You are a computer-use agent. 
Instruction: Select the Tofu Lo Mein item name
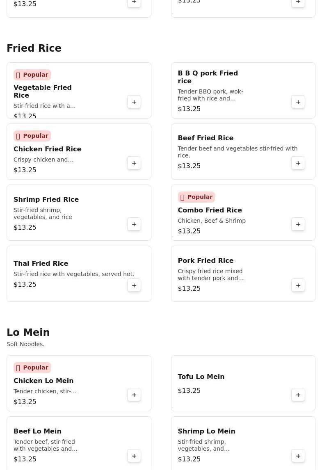tap(201, 377)
